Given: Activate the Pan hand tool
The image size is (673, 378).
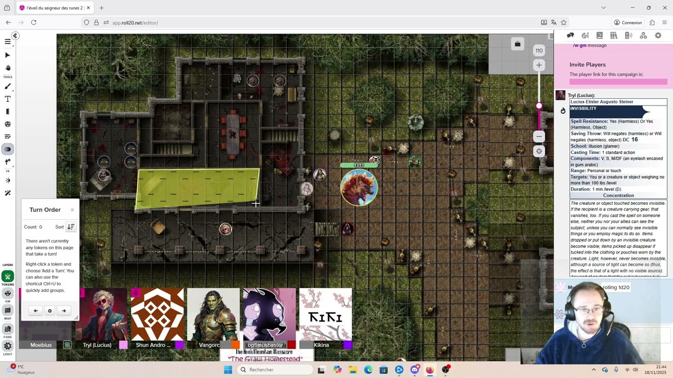Looking at the screenshot, I should (x=7, y=68).
